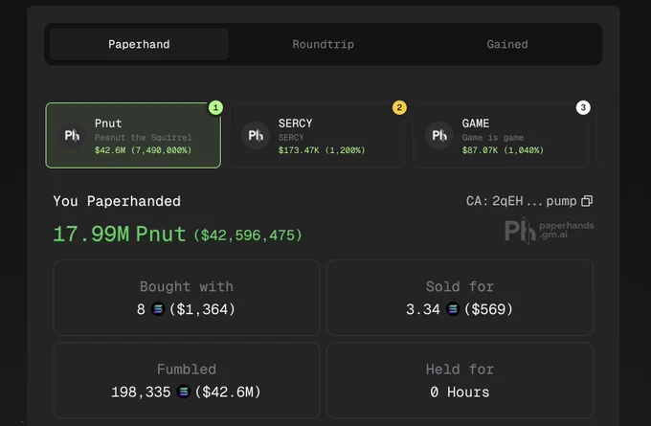651x426 pixels.
Task: Click the Pnut card Ph logo
Action: tap(72, 135)
